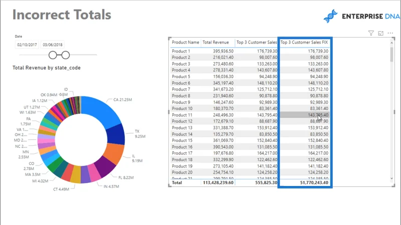Click the WI 1.63M chart label
The image size is (401, 225).
[x=28, y=112]
